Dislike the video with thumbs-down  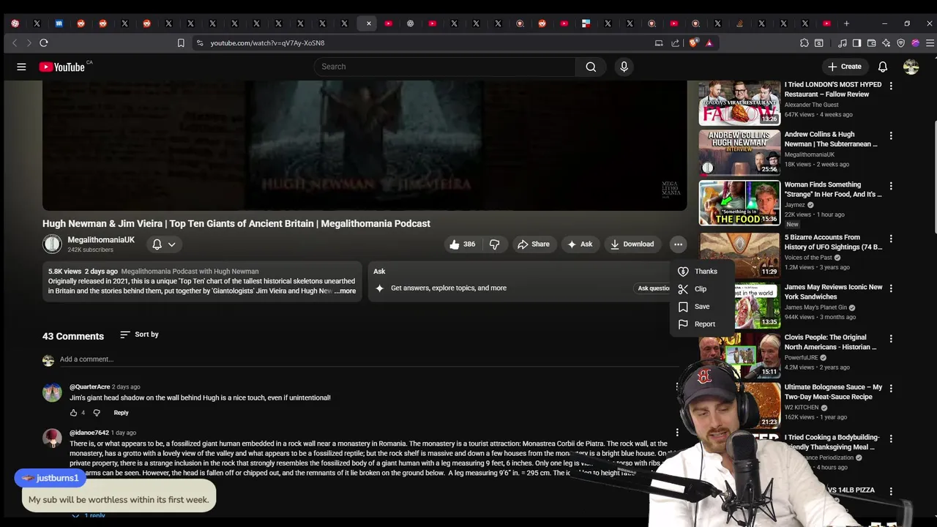pos(495,244)
